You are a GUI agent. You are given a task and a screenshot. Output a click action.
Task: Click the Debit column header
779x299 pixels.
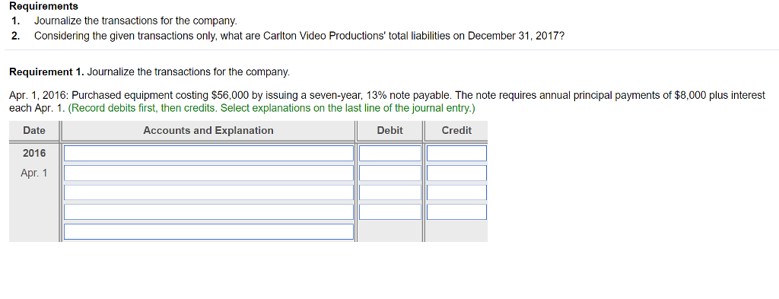tap(390, 131)
